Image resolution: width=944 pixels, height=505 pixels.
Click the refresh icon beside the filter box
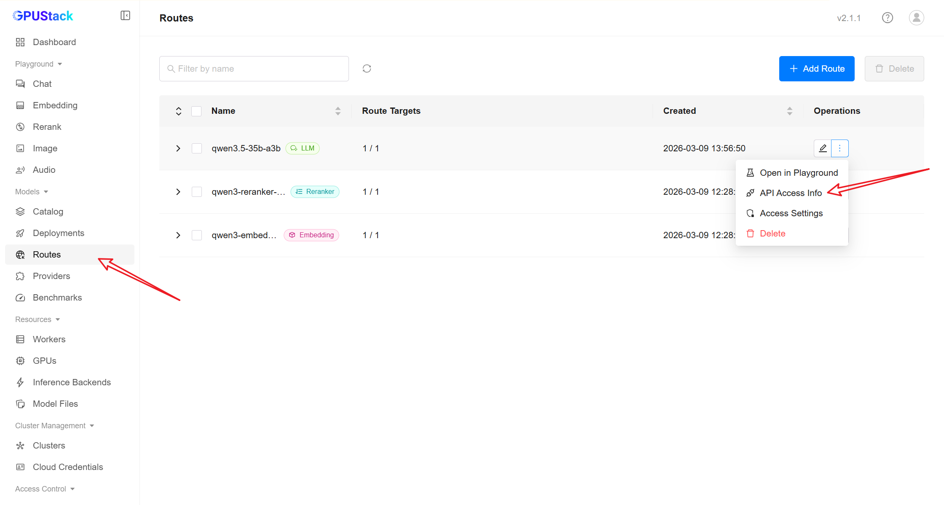tap(367, 69)
